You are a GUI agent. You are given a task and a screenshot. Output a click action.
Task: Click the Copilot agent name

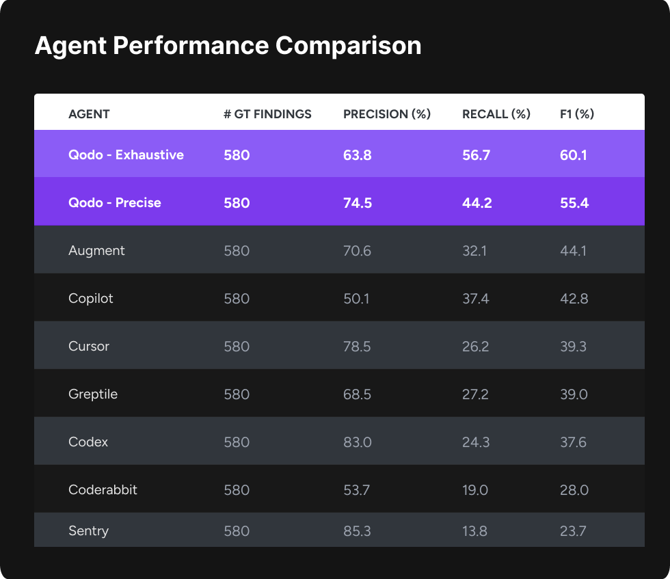pos(91,299)
